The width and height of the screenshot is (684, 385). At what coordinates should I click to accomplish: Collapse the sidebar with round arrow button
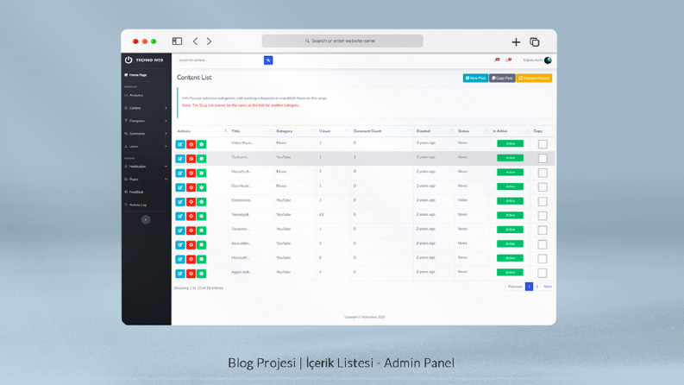pos(146,219)
